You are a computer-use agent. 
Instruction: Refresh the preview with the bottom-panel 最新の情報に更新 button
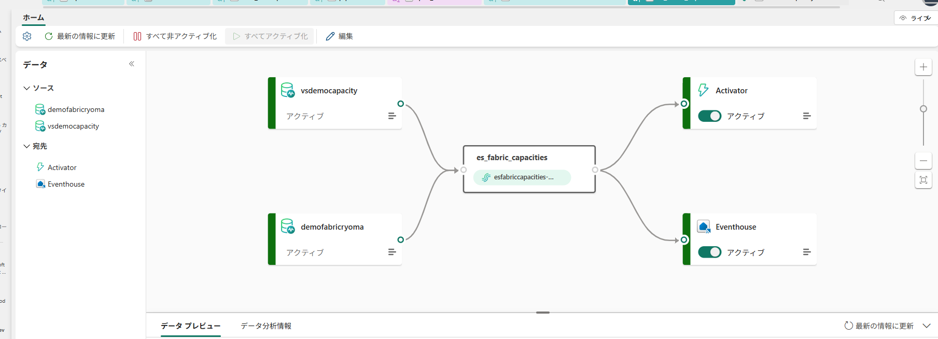point(879,326)
